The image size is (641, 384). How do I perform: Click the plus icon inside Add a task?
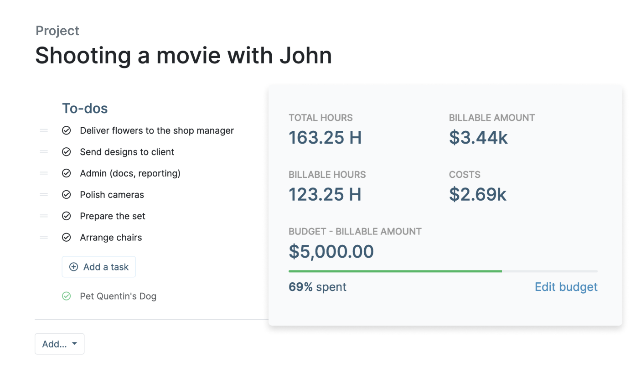click(73, 266)
